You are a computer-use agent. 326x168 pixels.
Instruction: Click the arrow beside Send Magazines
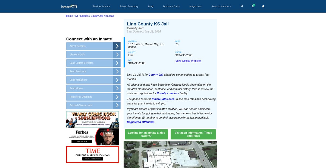coord(117,80)
